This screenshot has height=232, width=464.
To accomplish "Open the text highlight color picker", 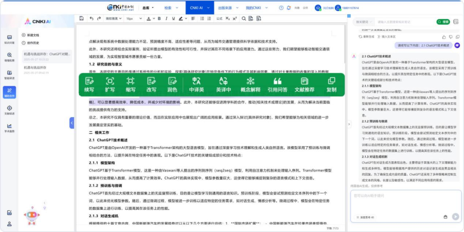I will coord(181,18).
